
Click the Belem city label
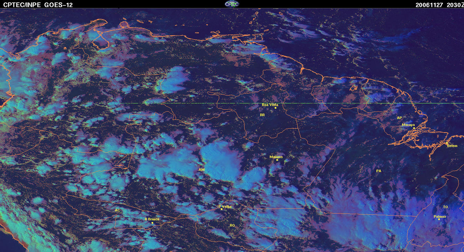pos(452,146)
